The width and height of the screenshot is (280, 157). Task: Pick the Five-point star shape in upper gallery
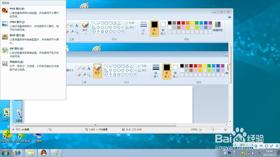click(102, 31)
